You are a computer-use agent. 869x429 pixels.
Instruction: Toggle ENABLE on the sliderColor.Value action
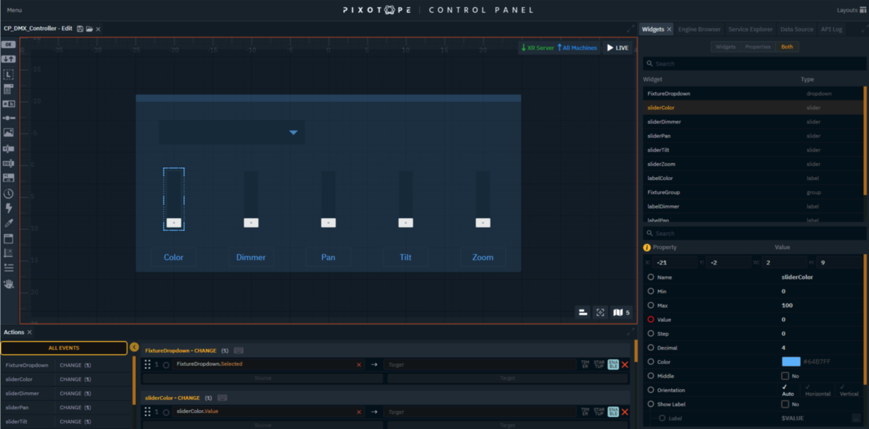[613, 412]
